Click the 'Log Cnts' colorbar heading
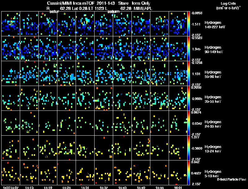Viewport: 248px width, 189px height. click(x=228, y=3)
